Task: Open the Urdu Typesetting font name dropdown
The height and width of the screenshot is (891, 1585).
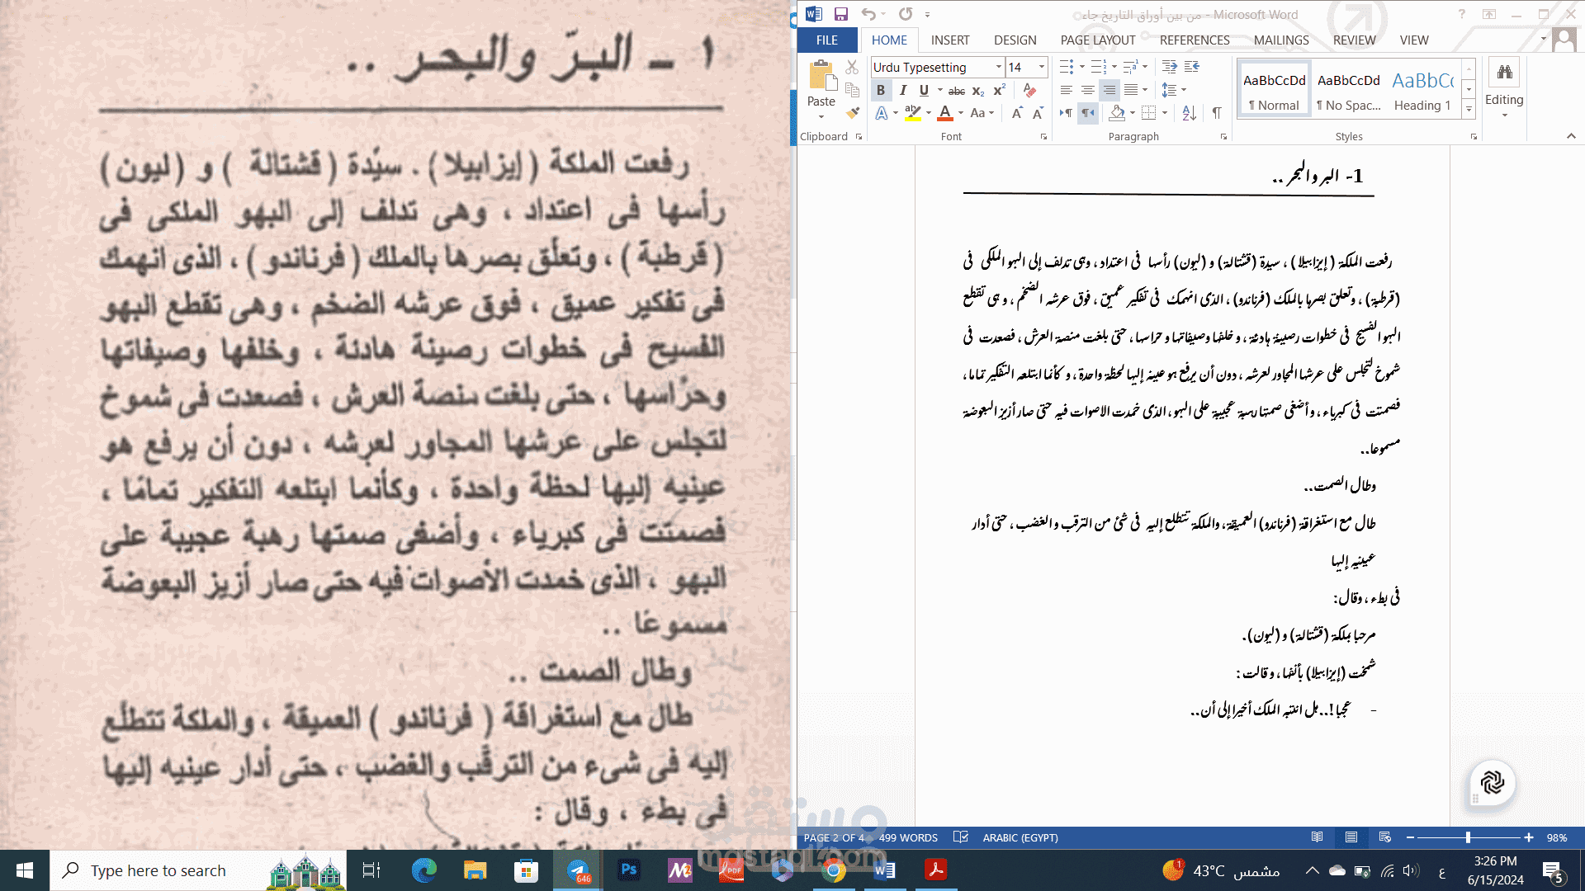Action: coord(998,67)
